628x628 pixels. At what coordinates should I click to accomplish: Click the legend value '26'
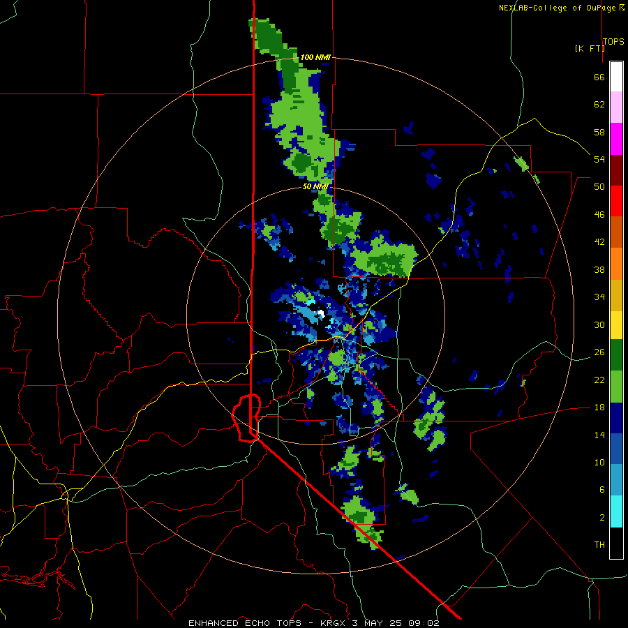[599, 352]
